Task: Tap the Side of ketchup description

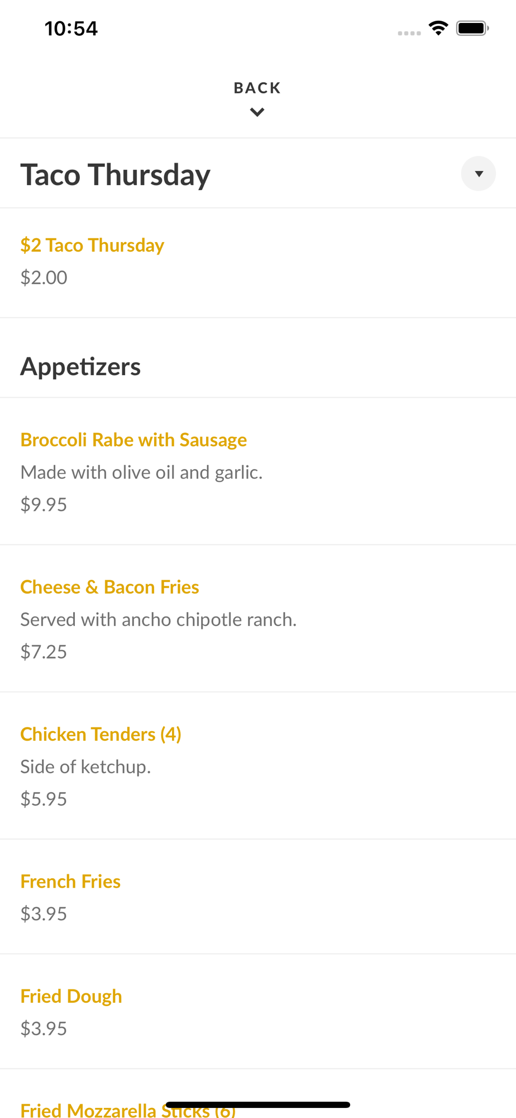Action: 85,766
